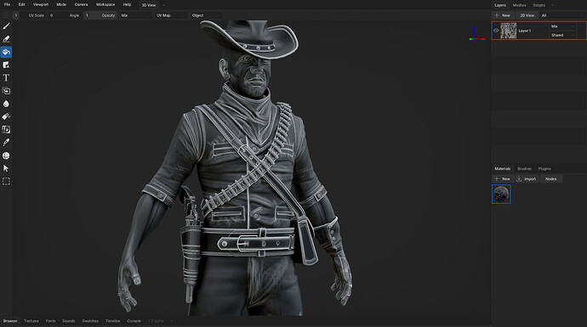Click the Import material button

pos(527,179)
